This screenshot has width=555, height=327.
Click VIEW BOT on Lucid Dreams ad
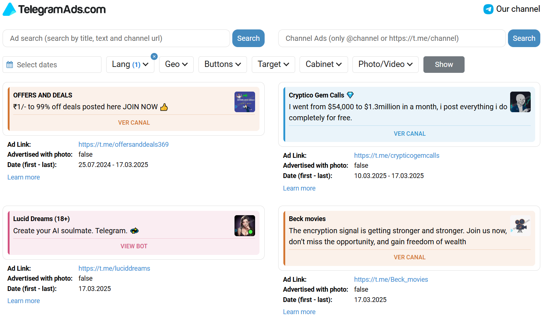(134, 246)
